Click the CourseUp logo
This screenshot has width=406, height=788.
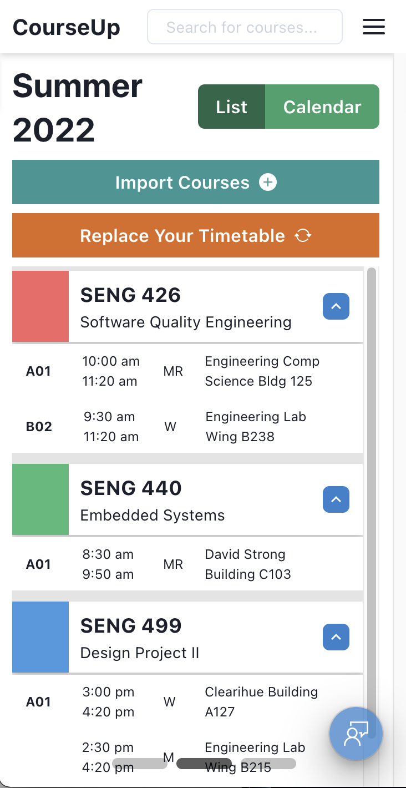(67, 27)
